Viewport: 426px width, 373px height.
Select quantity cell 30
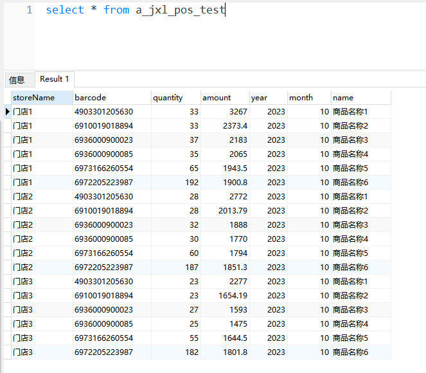tap(176, 239)
